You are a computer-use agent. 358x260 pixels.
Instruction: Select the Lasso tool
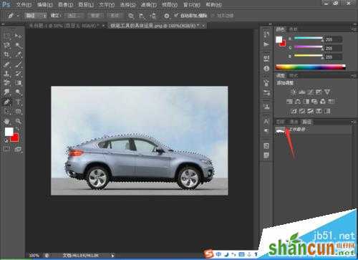tap(6, 45)
